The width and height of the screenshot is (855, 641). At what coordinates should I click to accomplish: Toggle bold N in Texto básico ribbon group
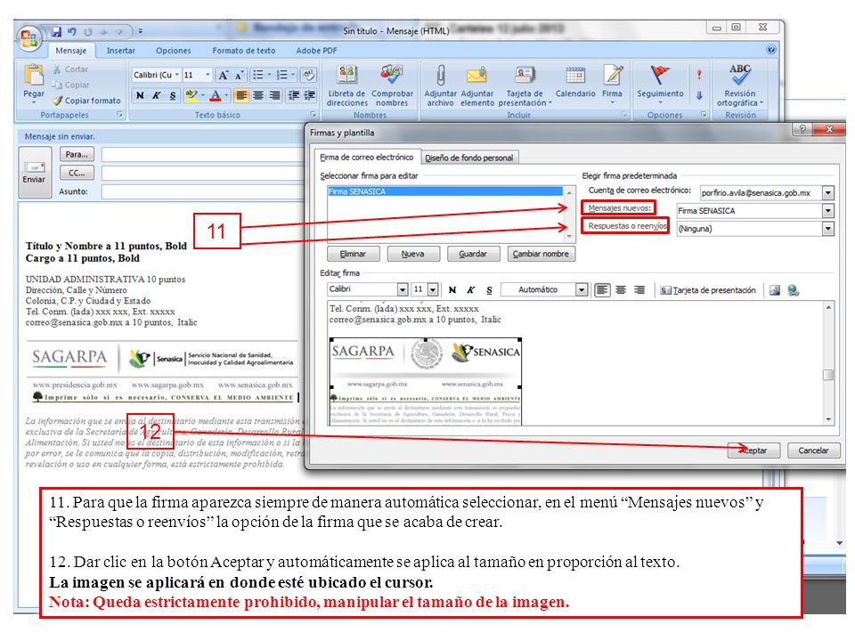pyautogui.click(x=140, y=95)
